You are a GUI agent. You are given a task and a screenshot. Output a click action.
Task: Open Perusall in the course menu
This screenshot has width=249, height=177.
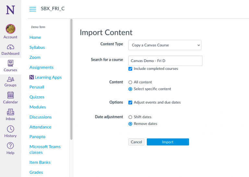37,87
